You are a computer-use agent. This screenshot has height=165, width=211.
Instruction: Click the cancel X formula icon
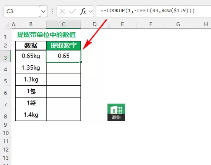pos(62,11)
